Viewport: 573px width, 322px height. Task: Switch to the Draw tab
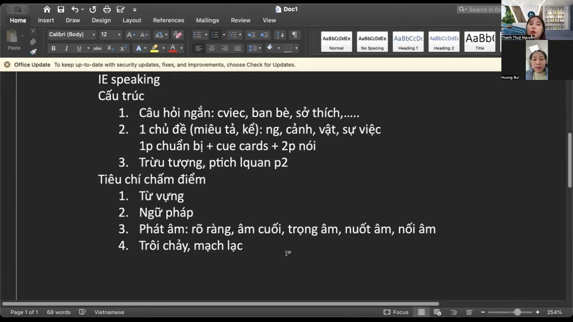(73, 20)
